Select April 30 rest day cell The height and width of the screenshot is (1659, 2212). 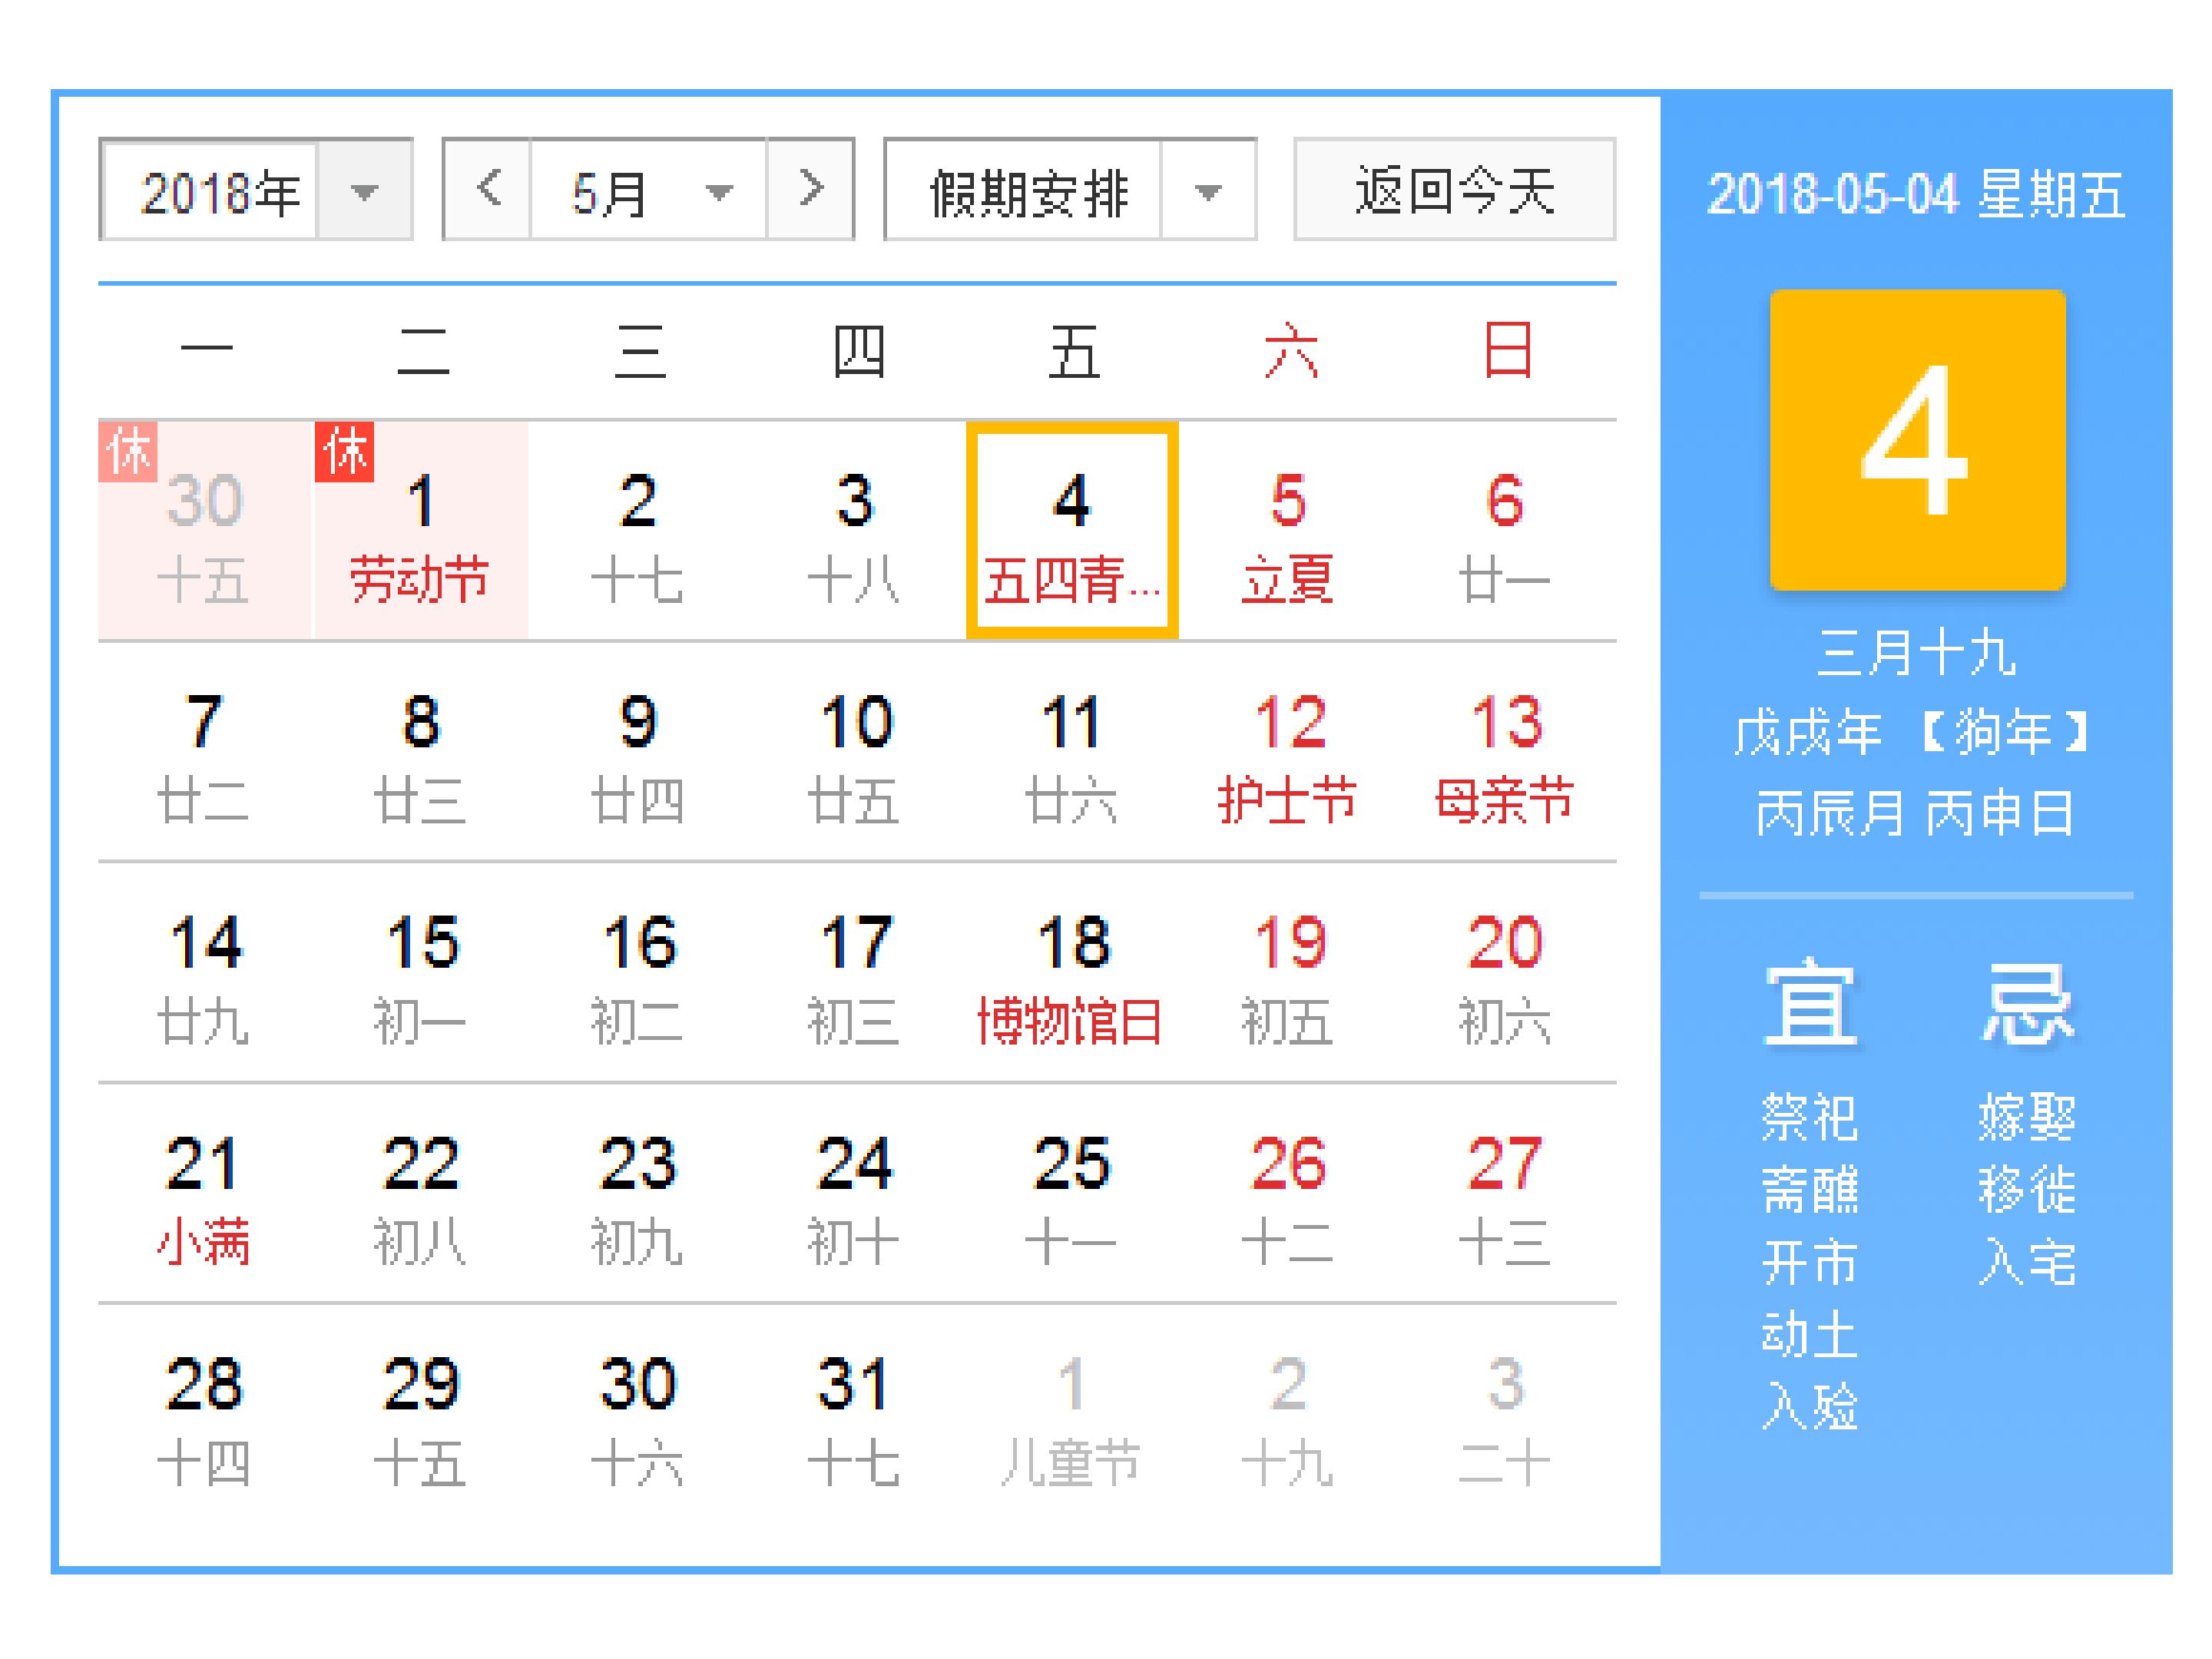click(204, 530)
